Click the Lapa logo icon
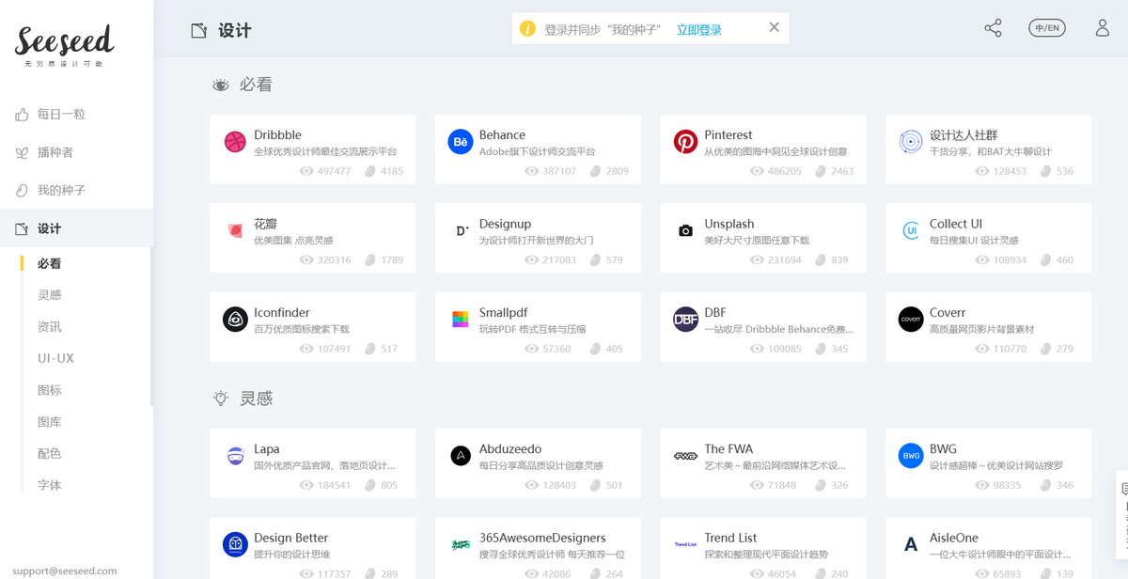Screen dimensions: 1128x579 coord(235,456)
